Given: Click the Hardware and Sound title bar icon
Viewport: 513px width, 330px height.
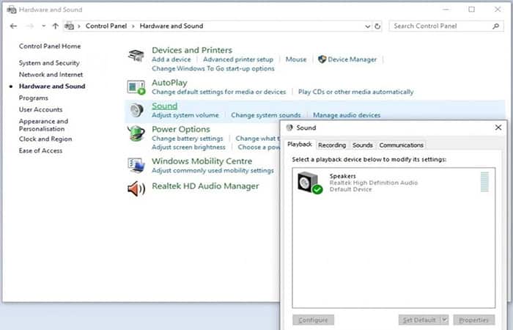Looking at the screenshot, I should tap(12, 10).
